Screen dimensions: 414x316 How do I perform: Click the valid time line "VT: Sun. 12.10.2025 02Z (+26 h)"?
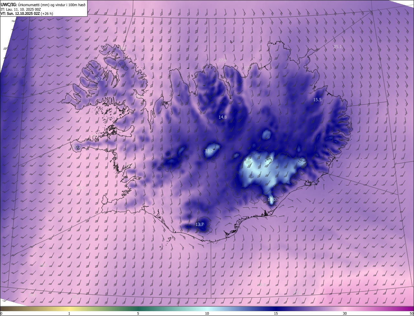(x=27, y=14)
